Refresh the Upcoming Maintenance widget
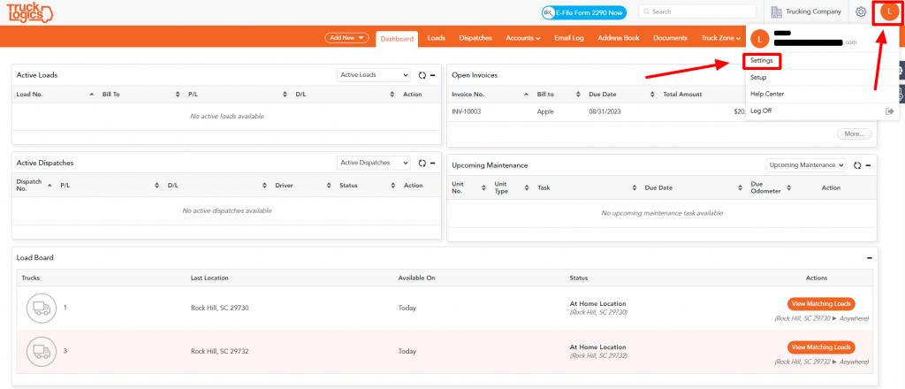This screenshot has height=389, width=905. (x=857, y=165)
